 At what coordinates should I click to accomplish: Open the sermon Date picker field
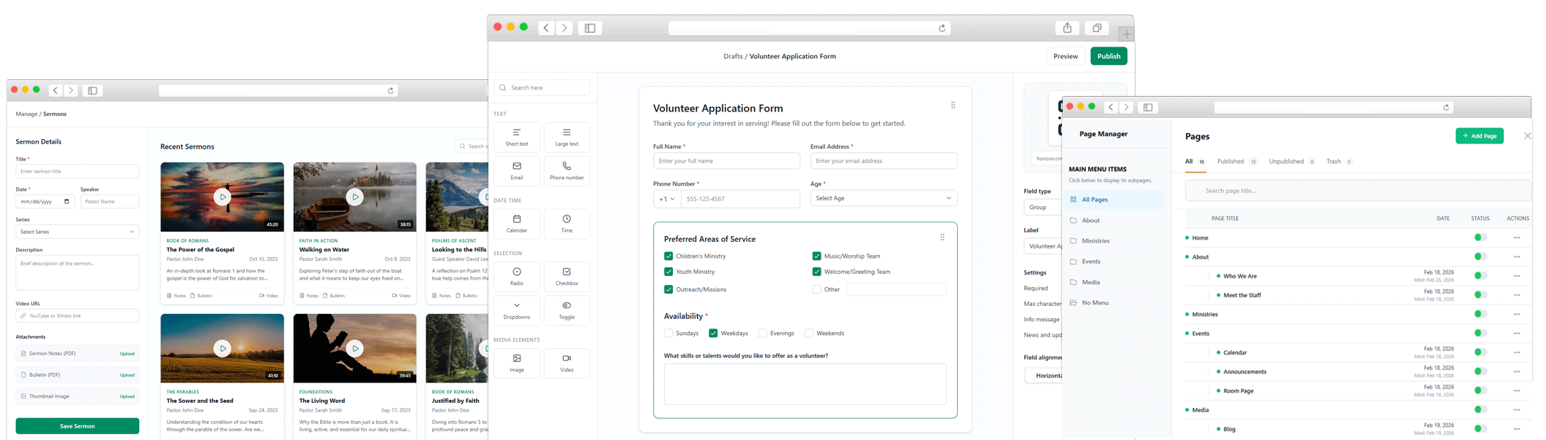click(45, 201)
